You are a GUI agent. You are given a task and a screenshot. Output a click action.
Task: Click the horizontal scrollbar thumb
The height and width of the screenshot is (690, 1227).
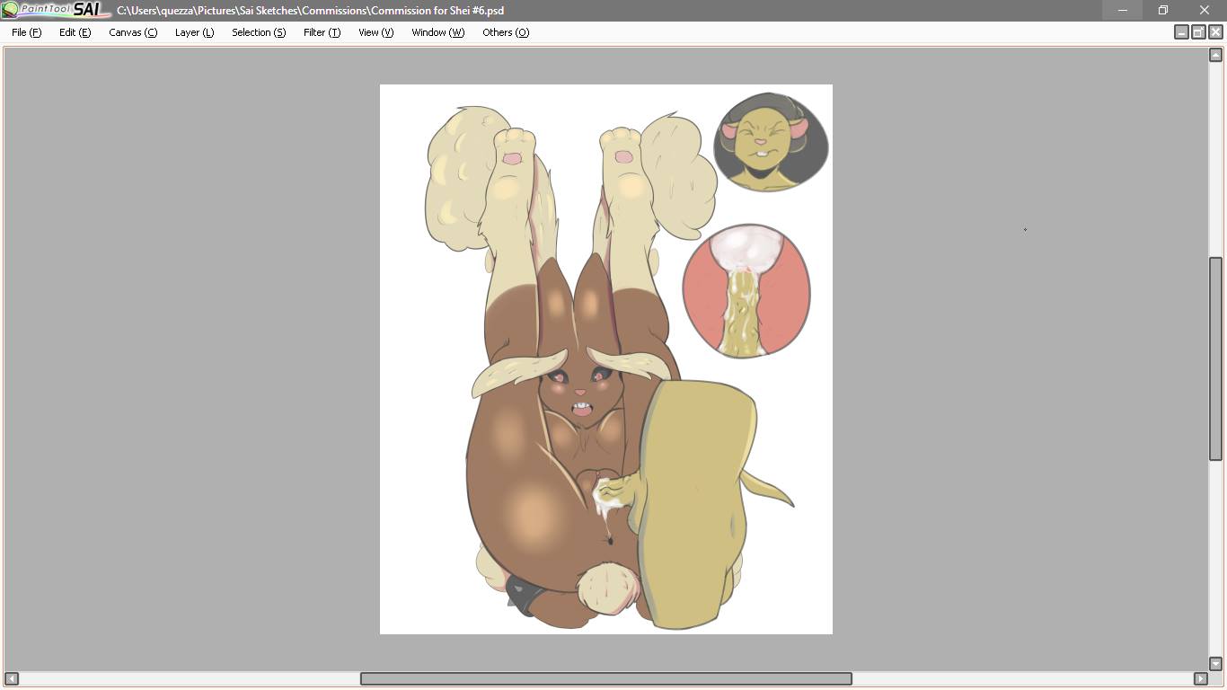tap(605, 678)
